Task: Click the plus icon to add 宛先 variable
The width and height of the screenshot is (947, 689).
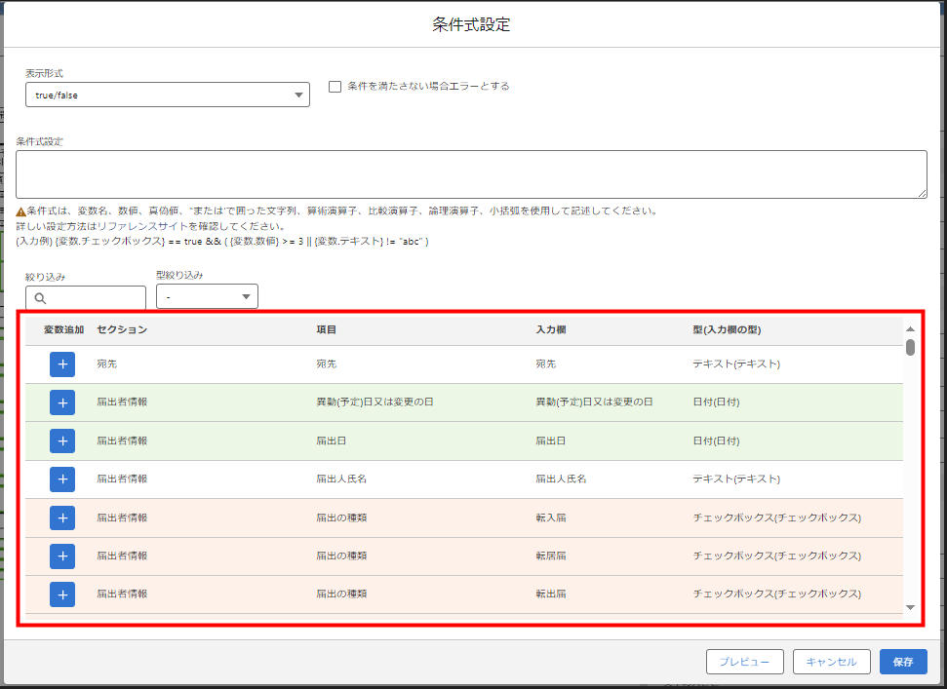Action: 61,363
